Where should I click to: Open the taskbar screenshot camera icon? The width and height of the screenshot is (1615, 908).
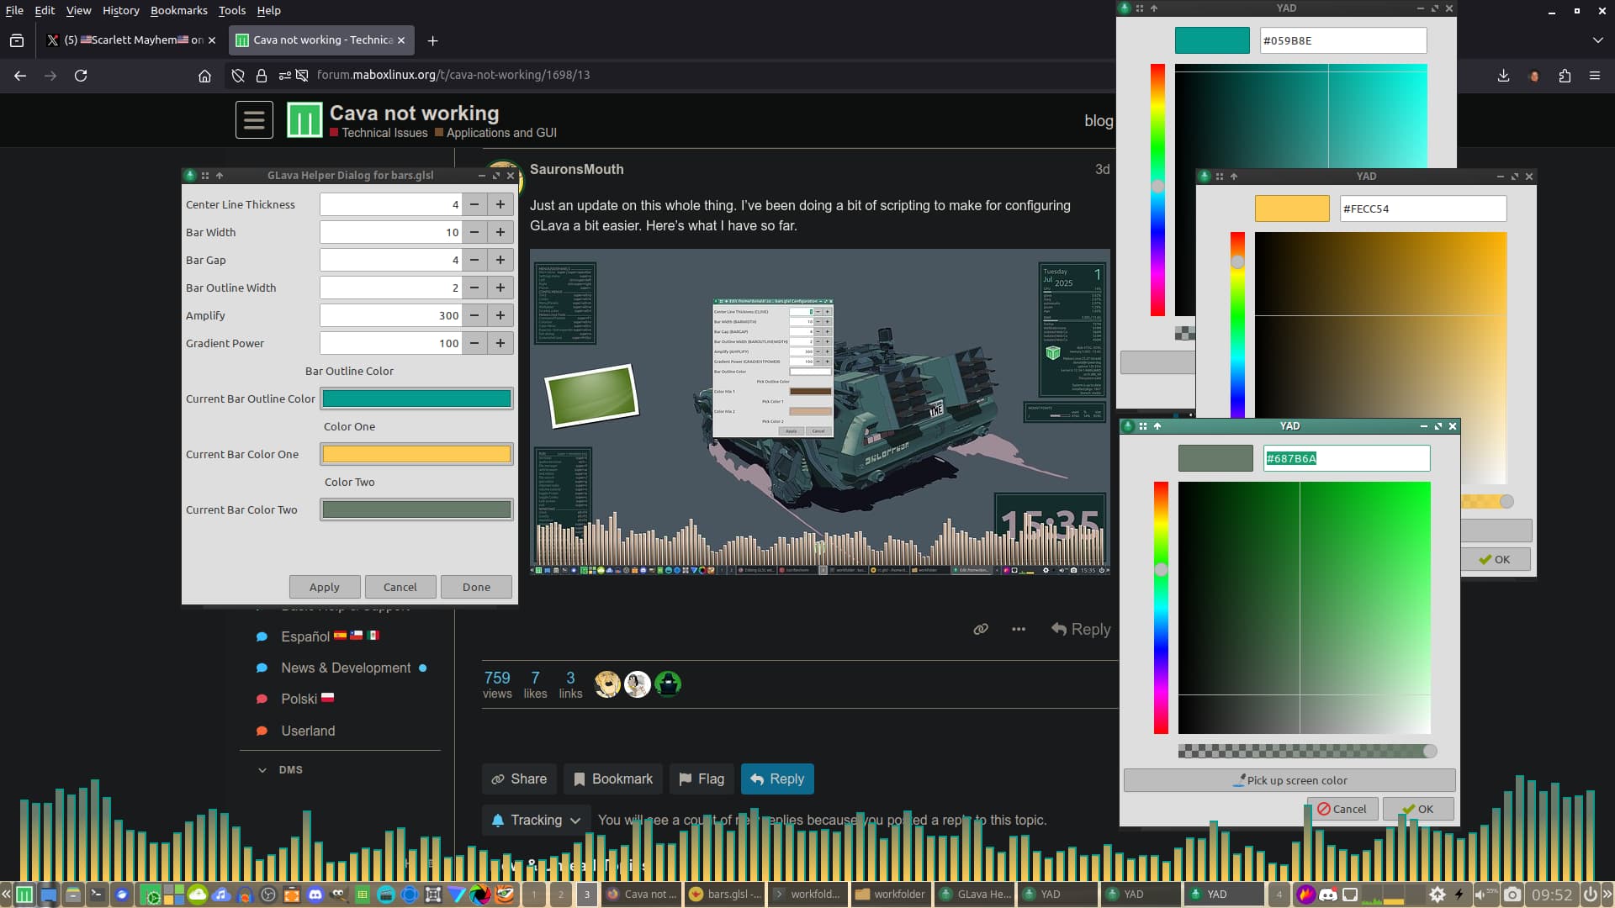pyautogui.click(x=1512, y=895)
